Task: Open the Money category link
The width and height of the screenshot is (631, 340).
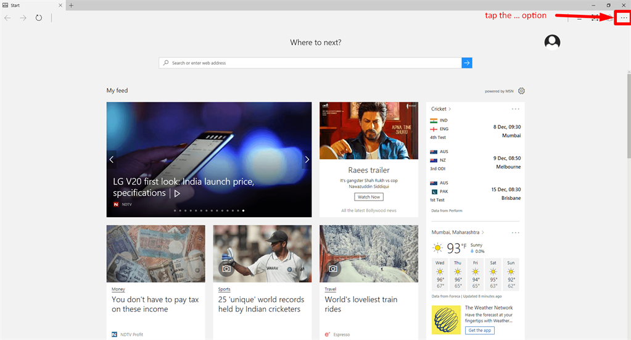Action: 118,289
